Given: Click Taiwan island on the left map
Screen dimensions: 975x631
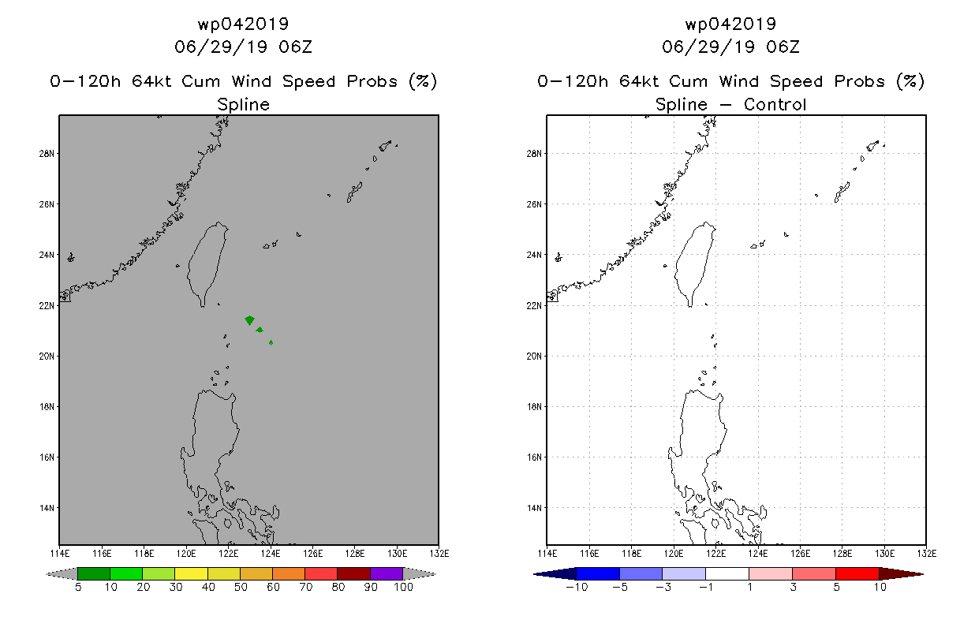Looking at the screenshot, I should (208, 264).
